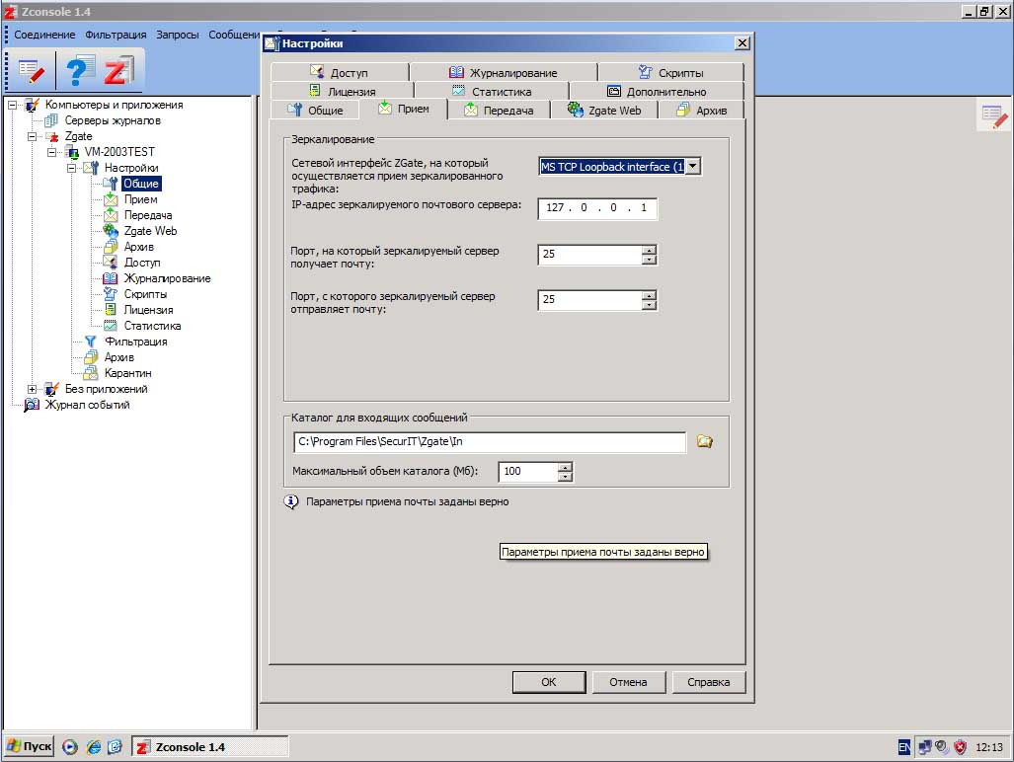The width and height of the screenshot is (1014, 762).
Task: Decrease the mirrored server receive port
Action: pyautogui.click(x=650, y=260)
